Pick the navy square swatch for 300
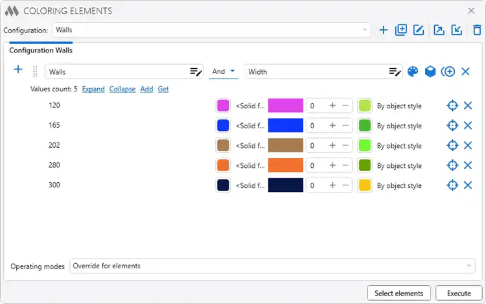486x304 pixels. point(223,185)
